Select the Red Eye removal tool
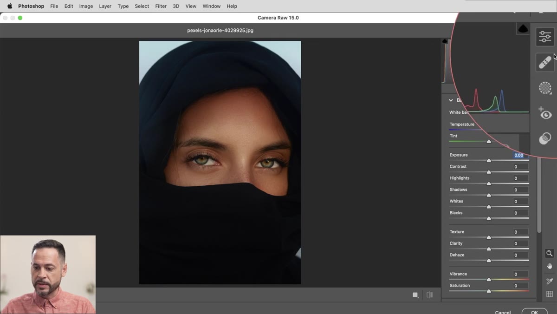 (545, 113)
